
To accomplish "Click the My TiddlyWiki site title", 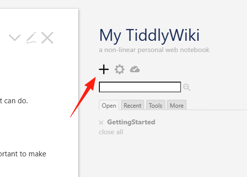I will click(150, 35).
